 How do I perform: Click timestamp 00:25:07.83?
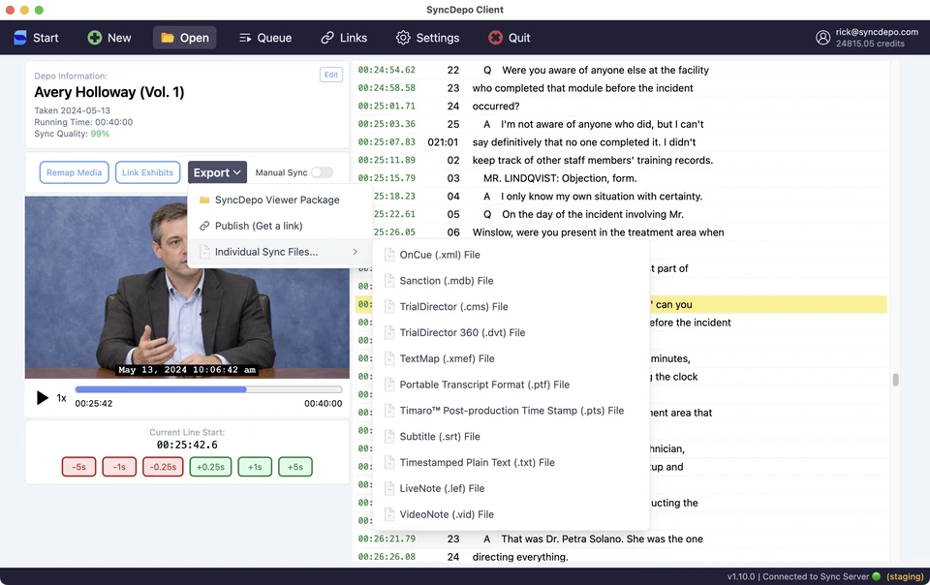[x=387, y=142]
